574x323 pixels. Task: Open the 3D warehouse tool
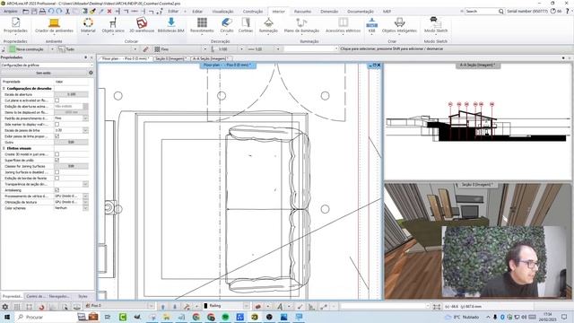(142, 25)
